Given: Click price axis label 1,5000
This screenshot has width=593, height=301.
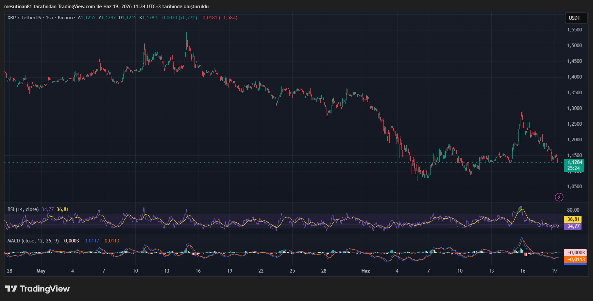Looking at the screenshot, I should 574,45.
